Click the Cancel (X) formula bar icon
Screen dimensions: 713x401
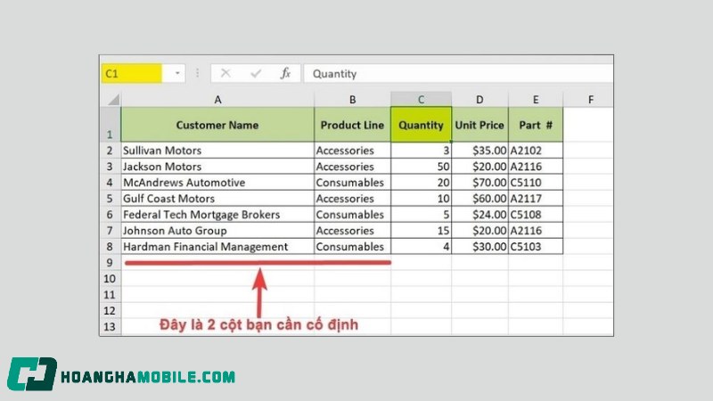tap(225, 73)
